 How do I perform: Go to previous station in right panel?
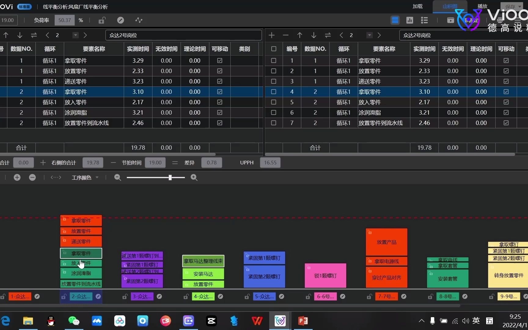341,35
